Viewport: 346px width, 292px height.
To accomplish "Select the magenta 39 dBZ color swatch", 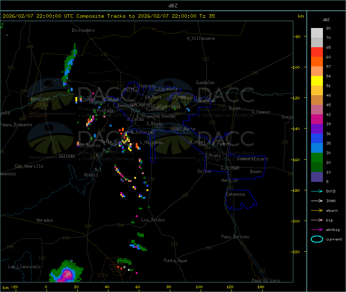I will point(317,119).
